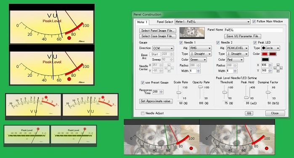
Task: Switch to the Meter 1 tab
Action: pyautogui.click(x=142, y=22)
